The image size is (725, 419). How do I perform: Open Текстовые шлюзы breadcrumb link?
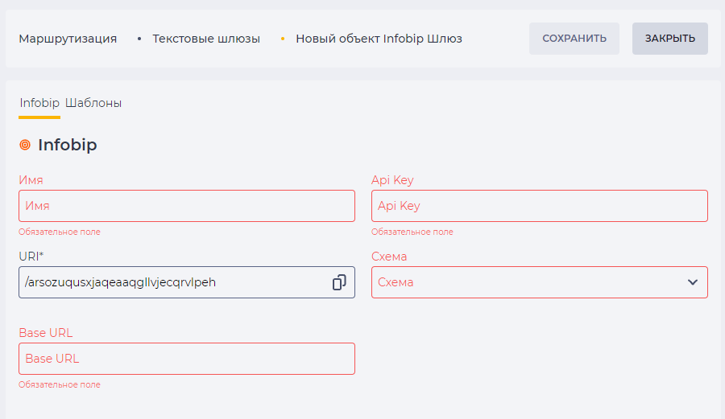pyautogui.click(x=206, y=39)
